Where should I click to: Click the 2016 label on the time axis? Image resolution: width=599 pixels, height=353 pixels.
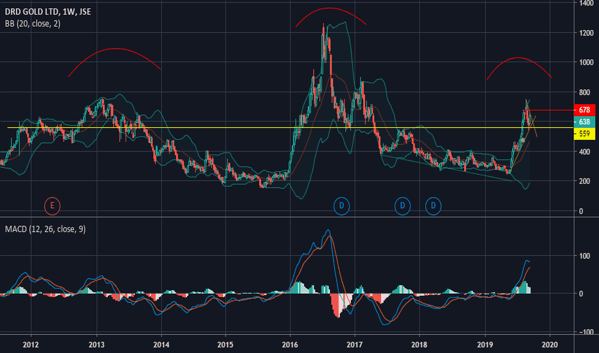290,345
